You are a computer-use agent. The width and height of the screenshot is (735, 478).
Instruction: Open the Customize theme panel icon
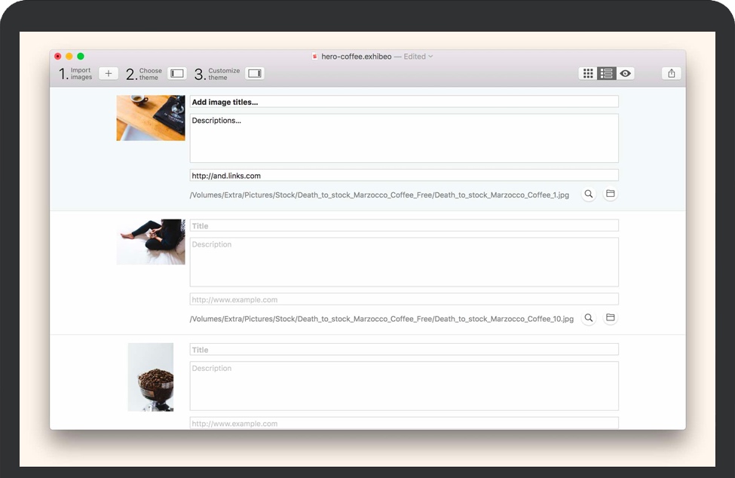coord(255,73)
